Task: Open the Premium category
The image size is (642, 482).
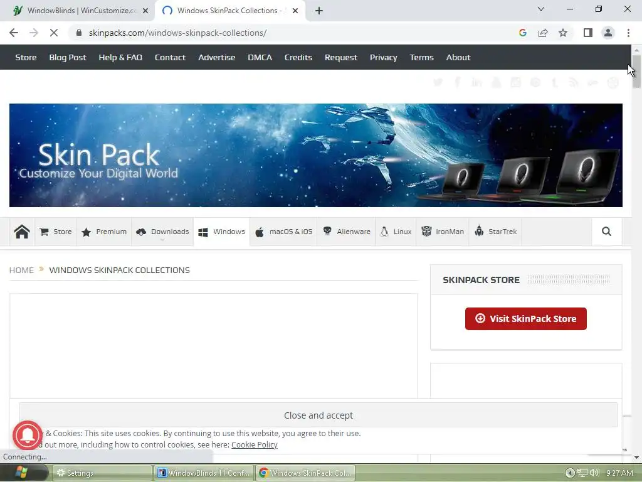Action: tap(104, 232)
